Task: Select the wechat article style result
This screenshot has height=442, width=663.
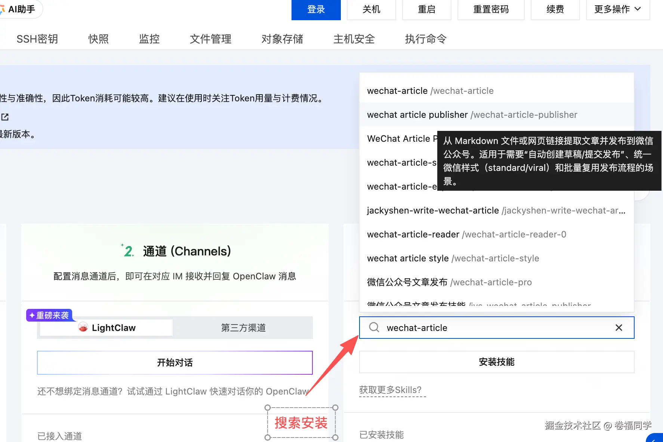Action: tap(496, 258)
